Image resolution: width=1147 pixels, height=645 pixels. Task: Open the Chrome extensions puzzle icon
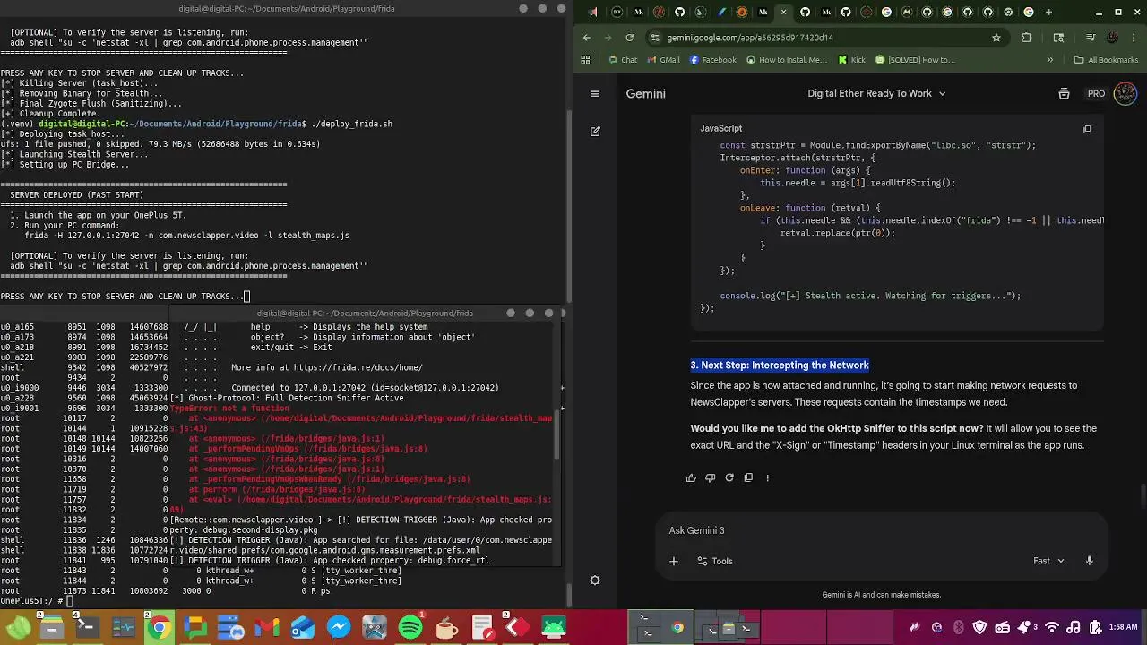pyautogui.click(x=1027, y=38)
